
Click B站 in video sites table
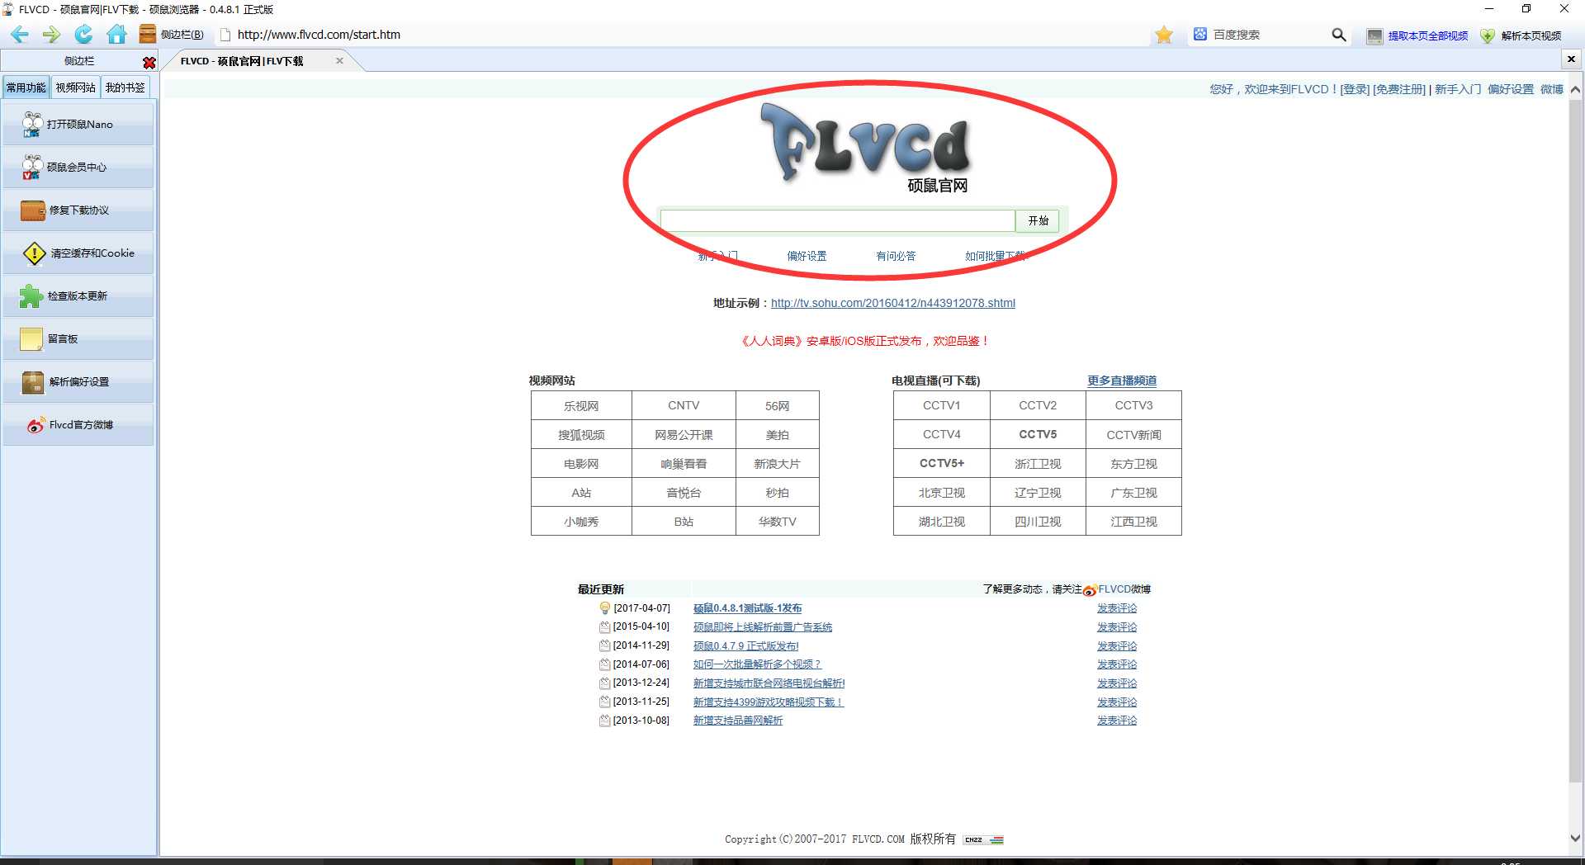684,522
